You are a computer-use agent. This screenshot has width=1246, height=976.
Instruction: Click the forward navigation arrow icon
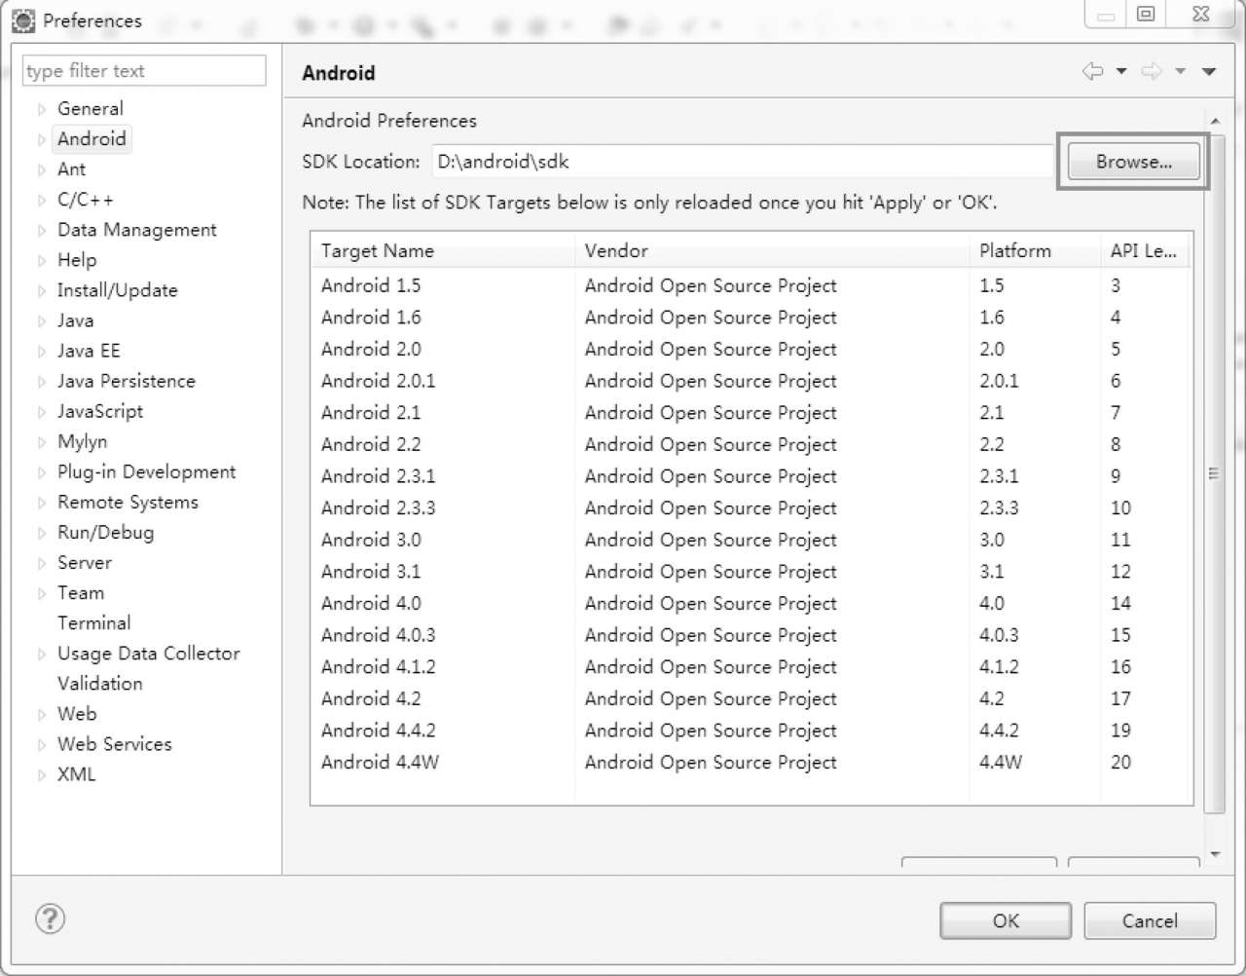1152,71
